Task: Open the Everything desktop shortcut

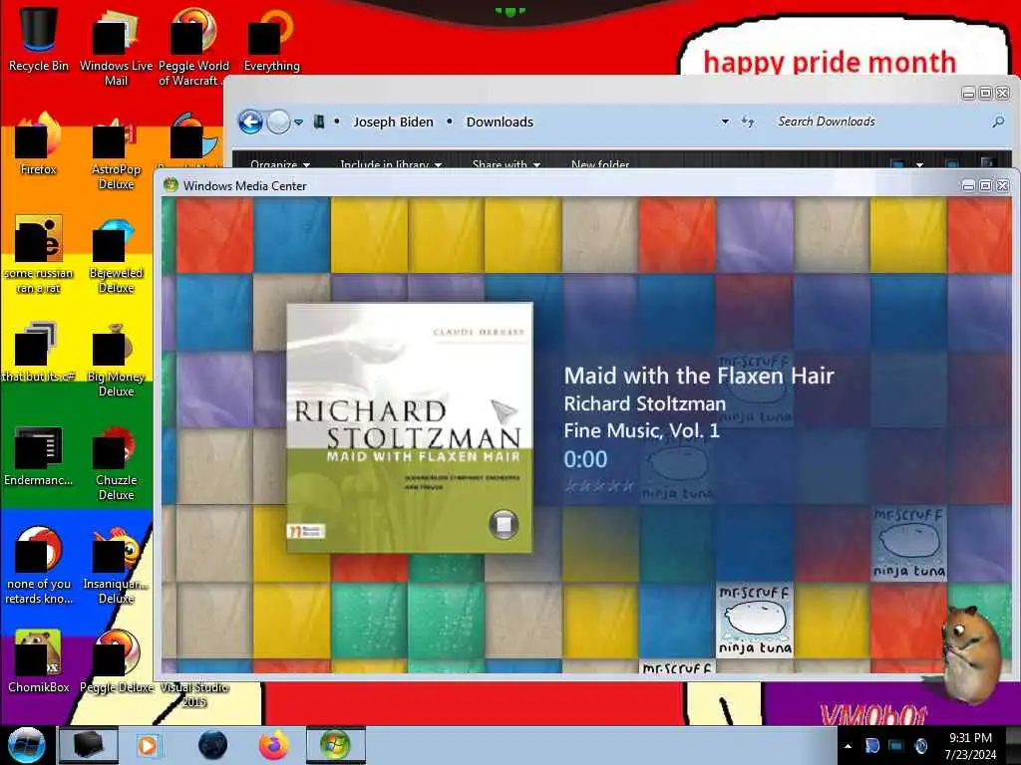Action: click(271, 39)
